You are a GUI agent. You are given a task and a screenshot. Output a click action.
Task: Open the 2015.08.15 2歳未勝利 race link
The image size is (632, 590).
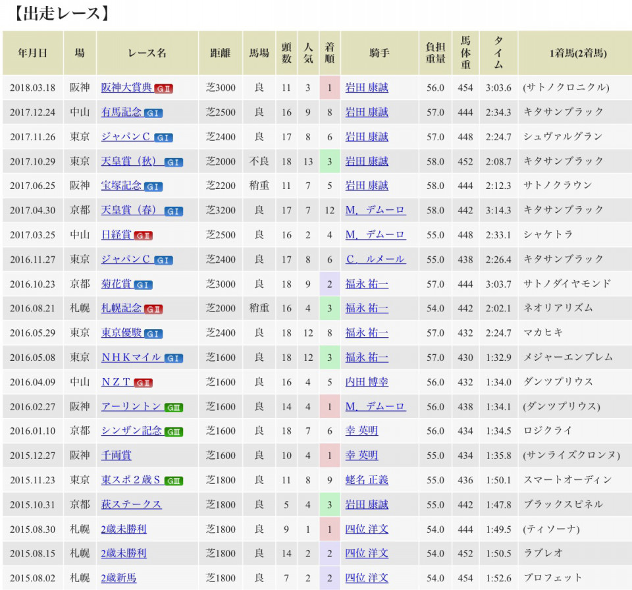click(124, 553)
